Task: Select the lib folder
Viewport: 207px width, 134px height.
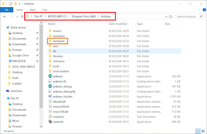Action: coord(114,51)
